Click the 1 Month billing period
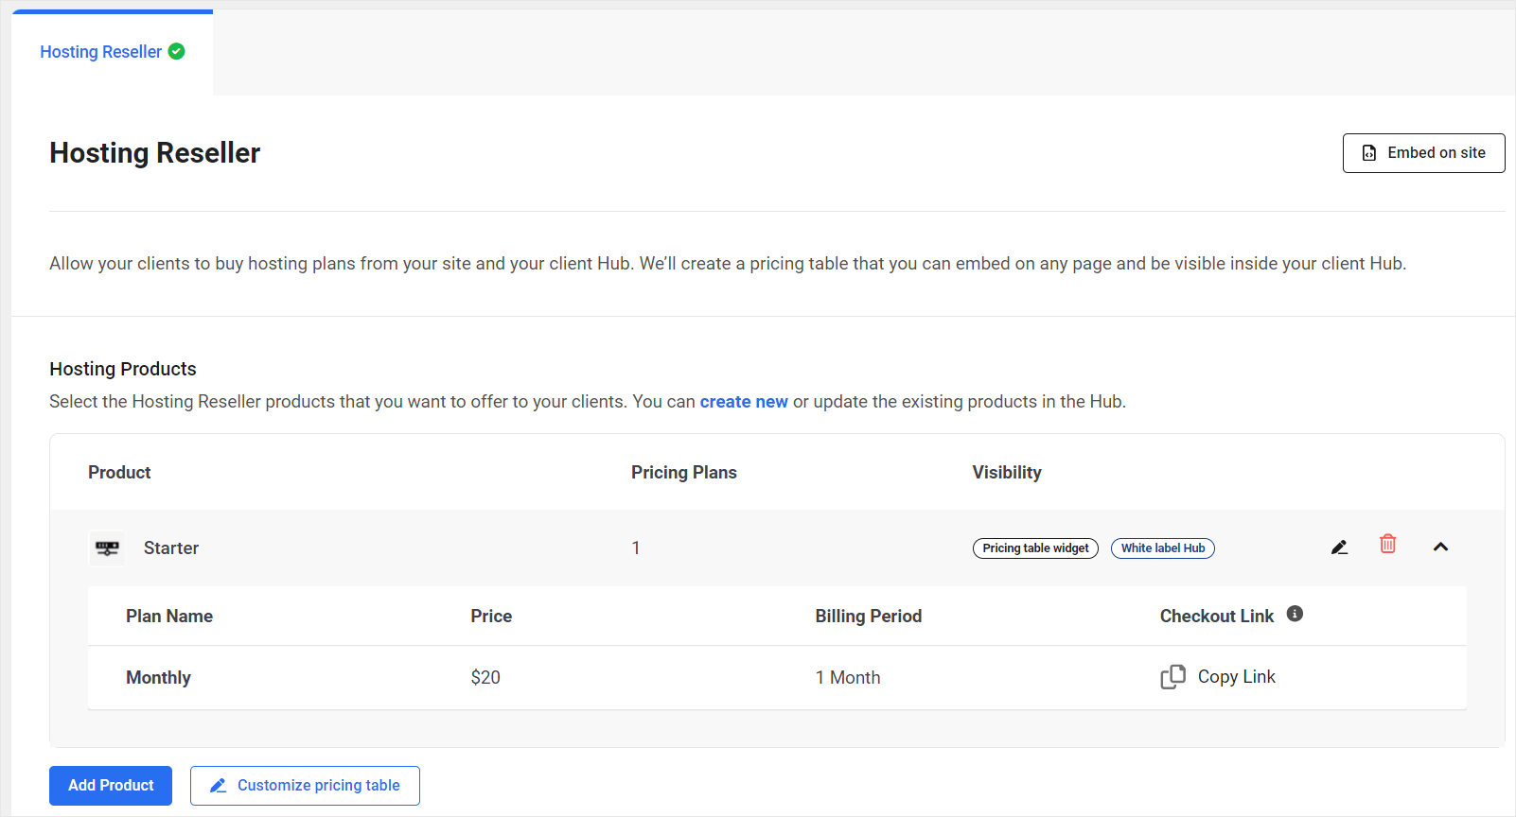Viewport: 1516px width, 817px height. (848, 678)
